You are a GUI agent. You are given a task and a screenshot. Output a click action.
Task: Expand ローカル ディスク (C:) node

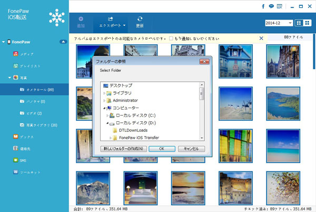pyautogui.click(x=107, y=115)
